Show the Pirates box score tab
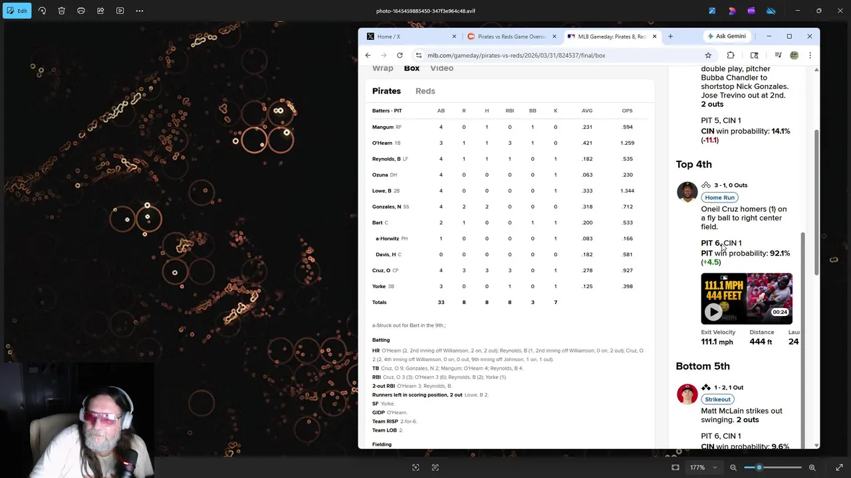The width and height of the screenshot is (851, 478). pyautogui.click(x=386, y=91)
